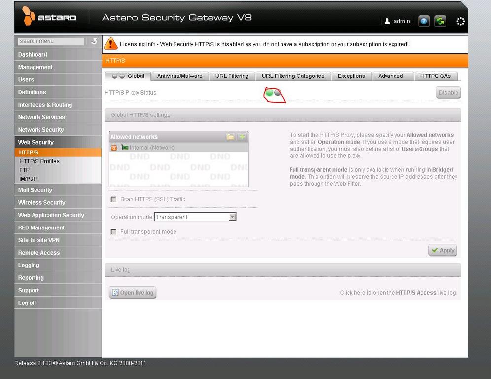Click the green reload arrows icon
The image size is (491, 379).
coord(440,21)
